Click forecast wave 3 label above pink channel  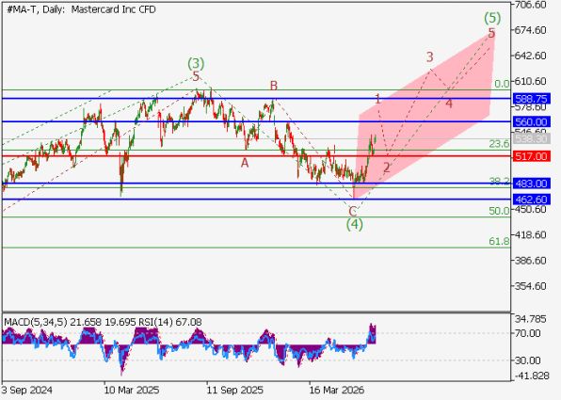point(430,56)
